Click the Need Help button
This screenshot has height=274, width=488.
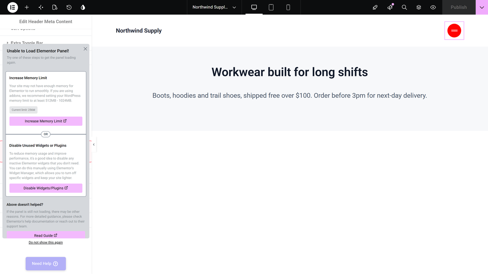(x=46, y=263)
